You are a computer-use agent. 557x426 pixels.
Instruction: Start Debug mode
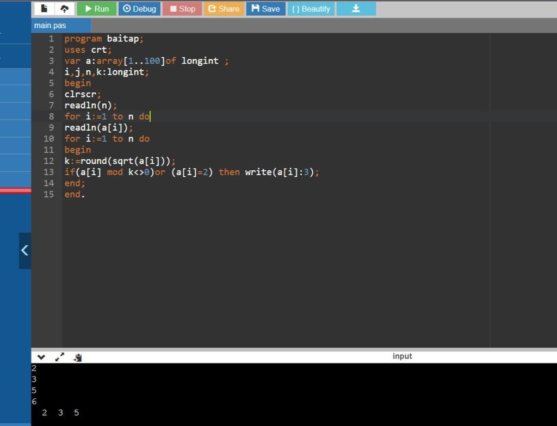point(140,9)
